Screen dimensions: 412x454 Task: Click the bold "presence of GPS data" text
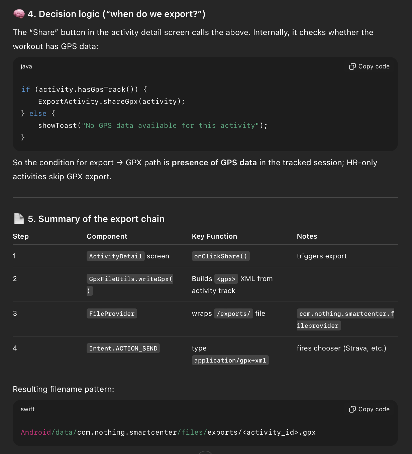point(214,163)
